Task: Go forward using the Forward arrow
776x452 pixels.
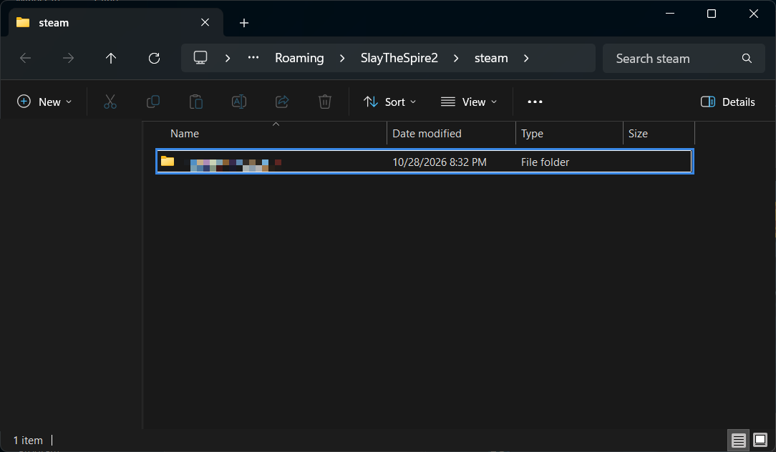Action: coord(68,59)
